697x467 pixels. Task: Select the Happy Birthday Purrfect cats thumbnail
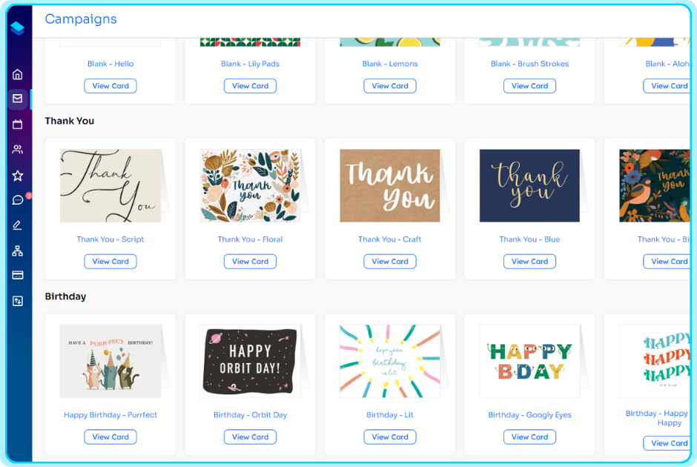110,361
